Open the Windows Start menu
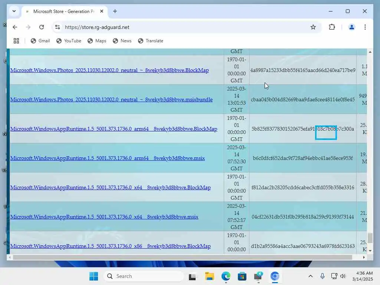The image size is (380, 285). click(x=94, y=276)
